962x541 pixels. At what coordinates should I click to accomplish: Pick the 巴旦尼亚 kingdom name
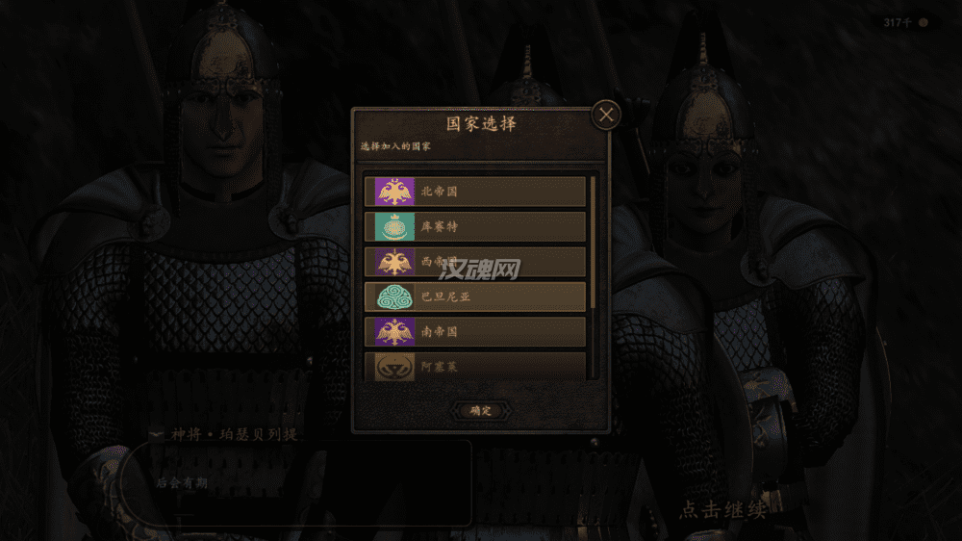pyautogui.click(x=446, y=296)
